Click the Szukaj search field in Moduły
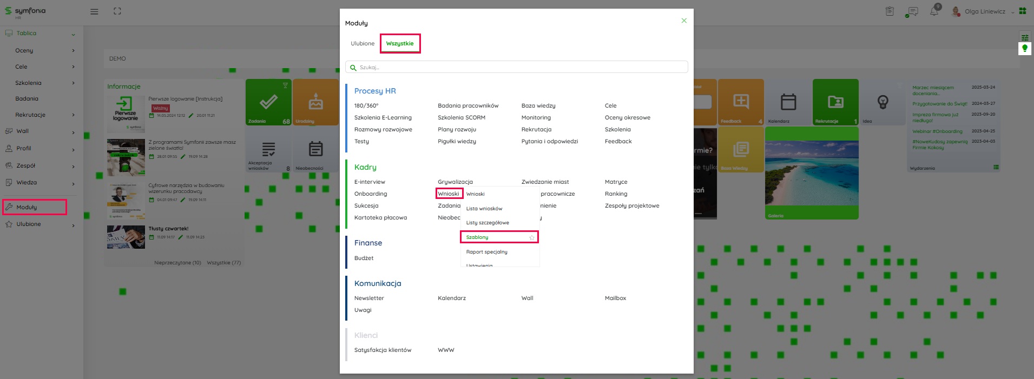Viewport: 1034px width, 379px height. 516,68
